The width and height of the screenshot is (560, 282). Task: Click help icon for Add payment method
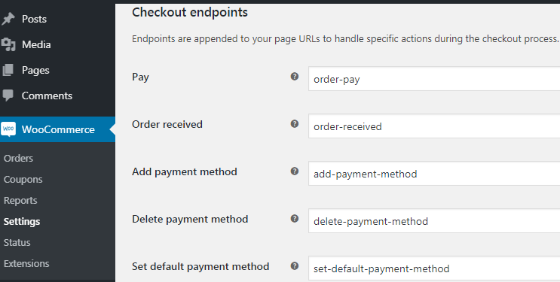click(x=294, y=171)
